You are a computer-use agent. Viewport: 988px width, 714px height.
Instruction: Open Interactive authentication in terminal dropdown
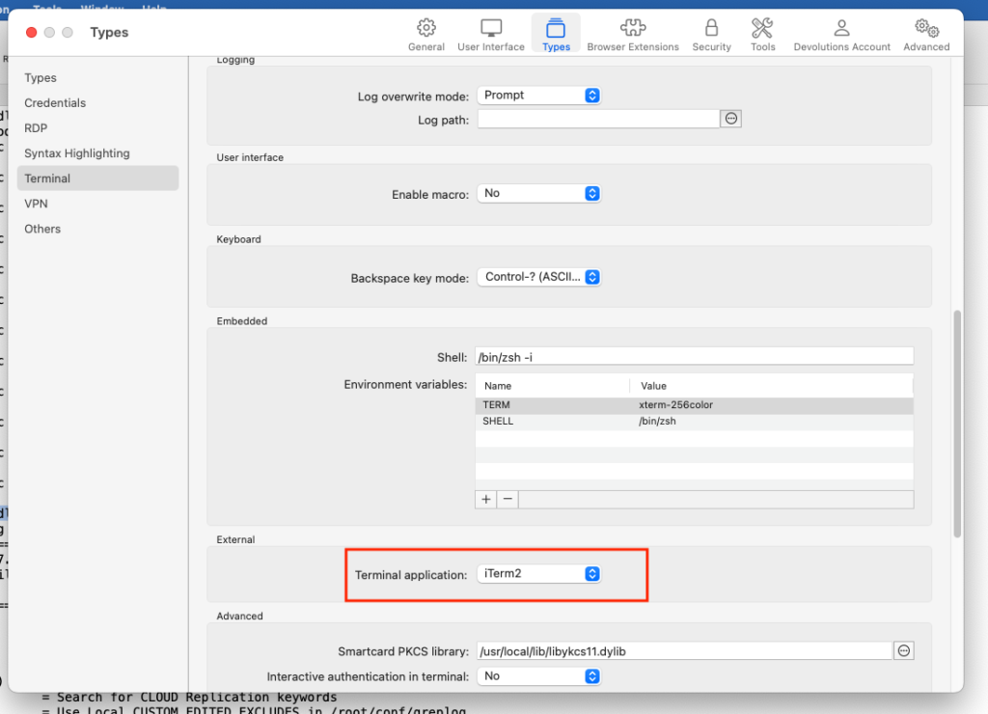tap(539, 676)
